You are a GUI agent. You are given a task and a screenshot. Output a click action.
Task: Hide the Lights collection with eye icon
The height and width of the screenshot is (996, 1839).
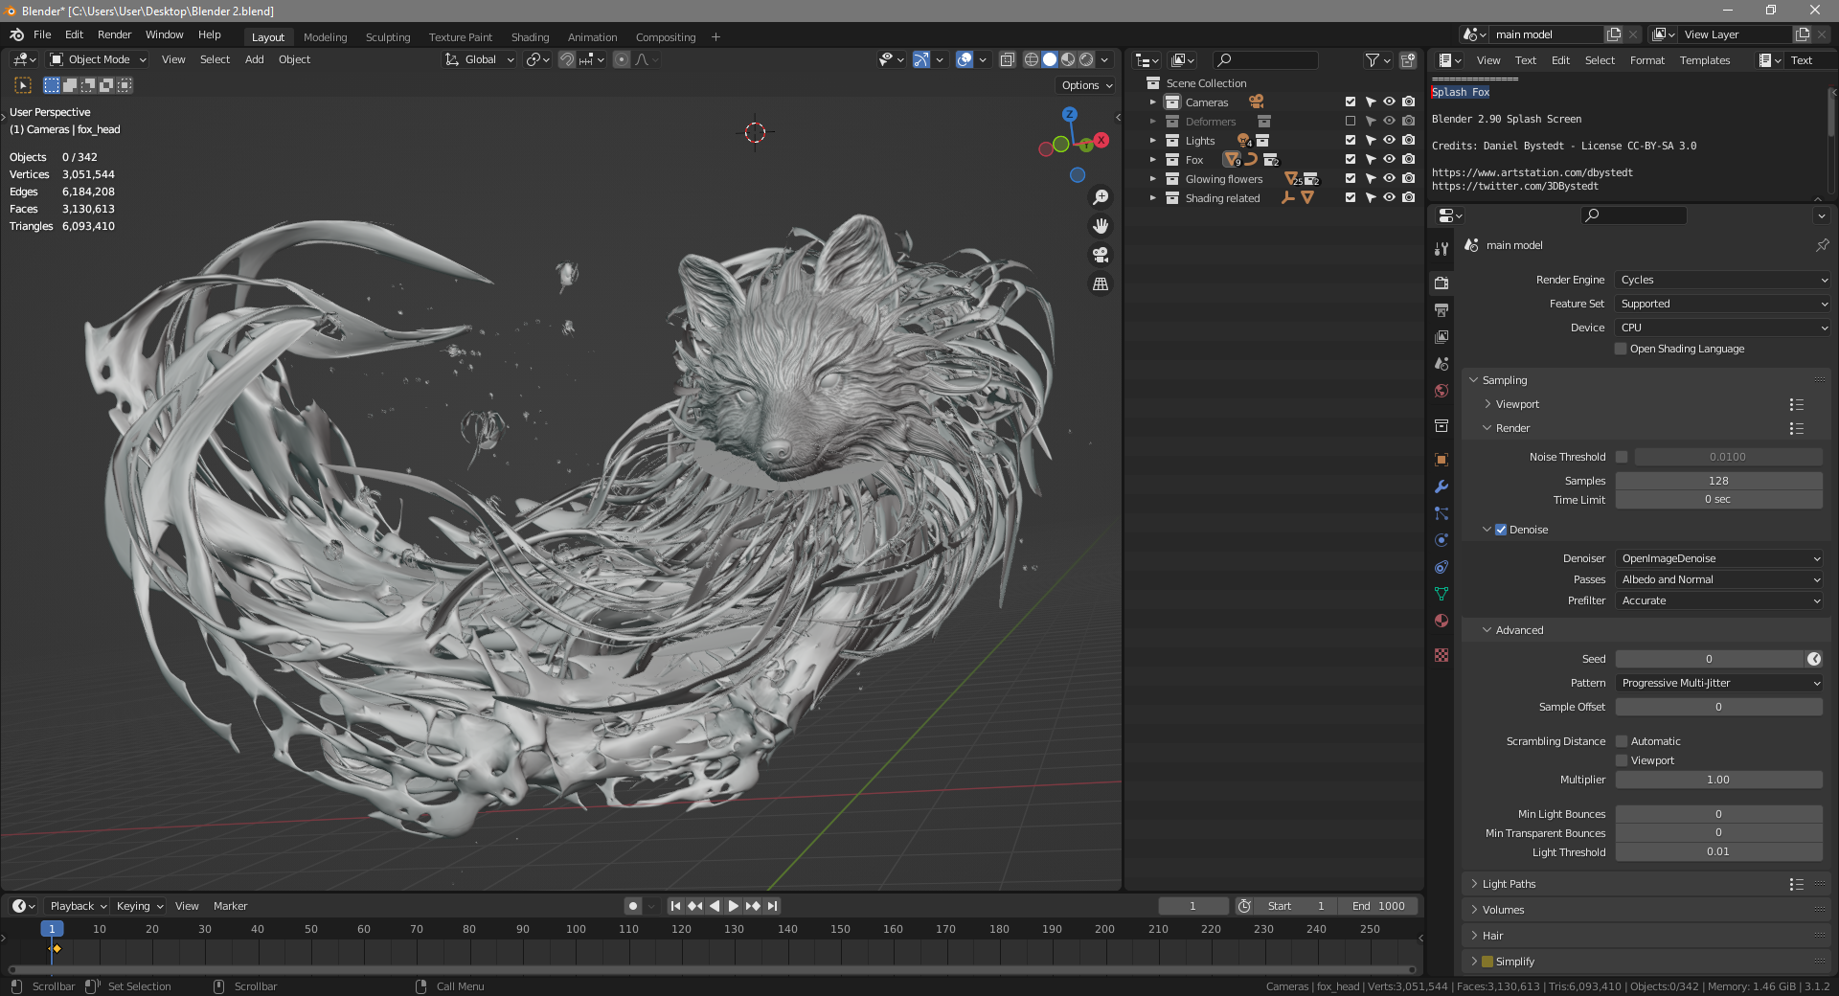click(1389, 141)
